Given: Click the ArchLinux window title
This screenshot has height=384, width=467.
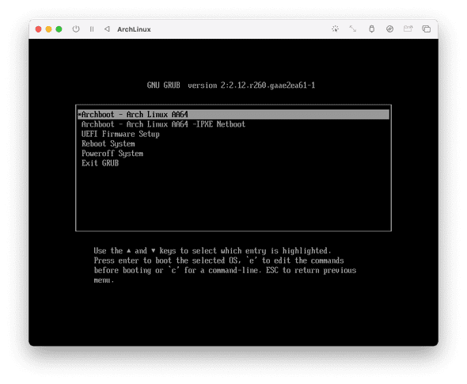Looking at the screenshot, I should click(x=134, y=29).
